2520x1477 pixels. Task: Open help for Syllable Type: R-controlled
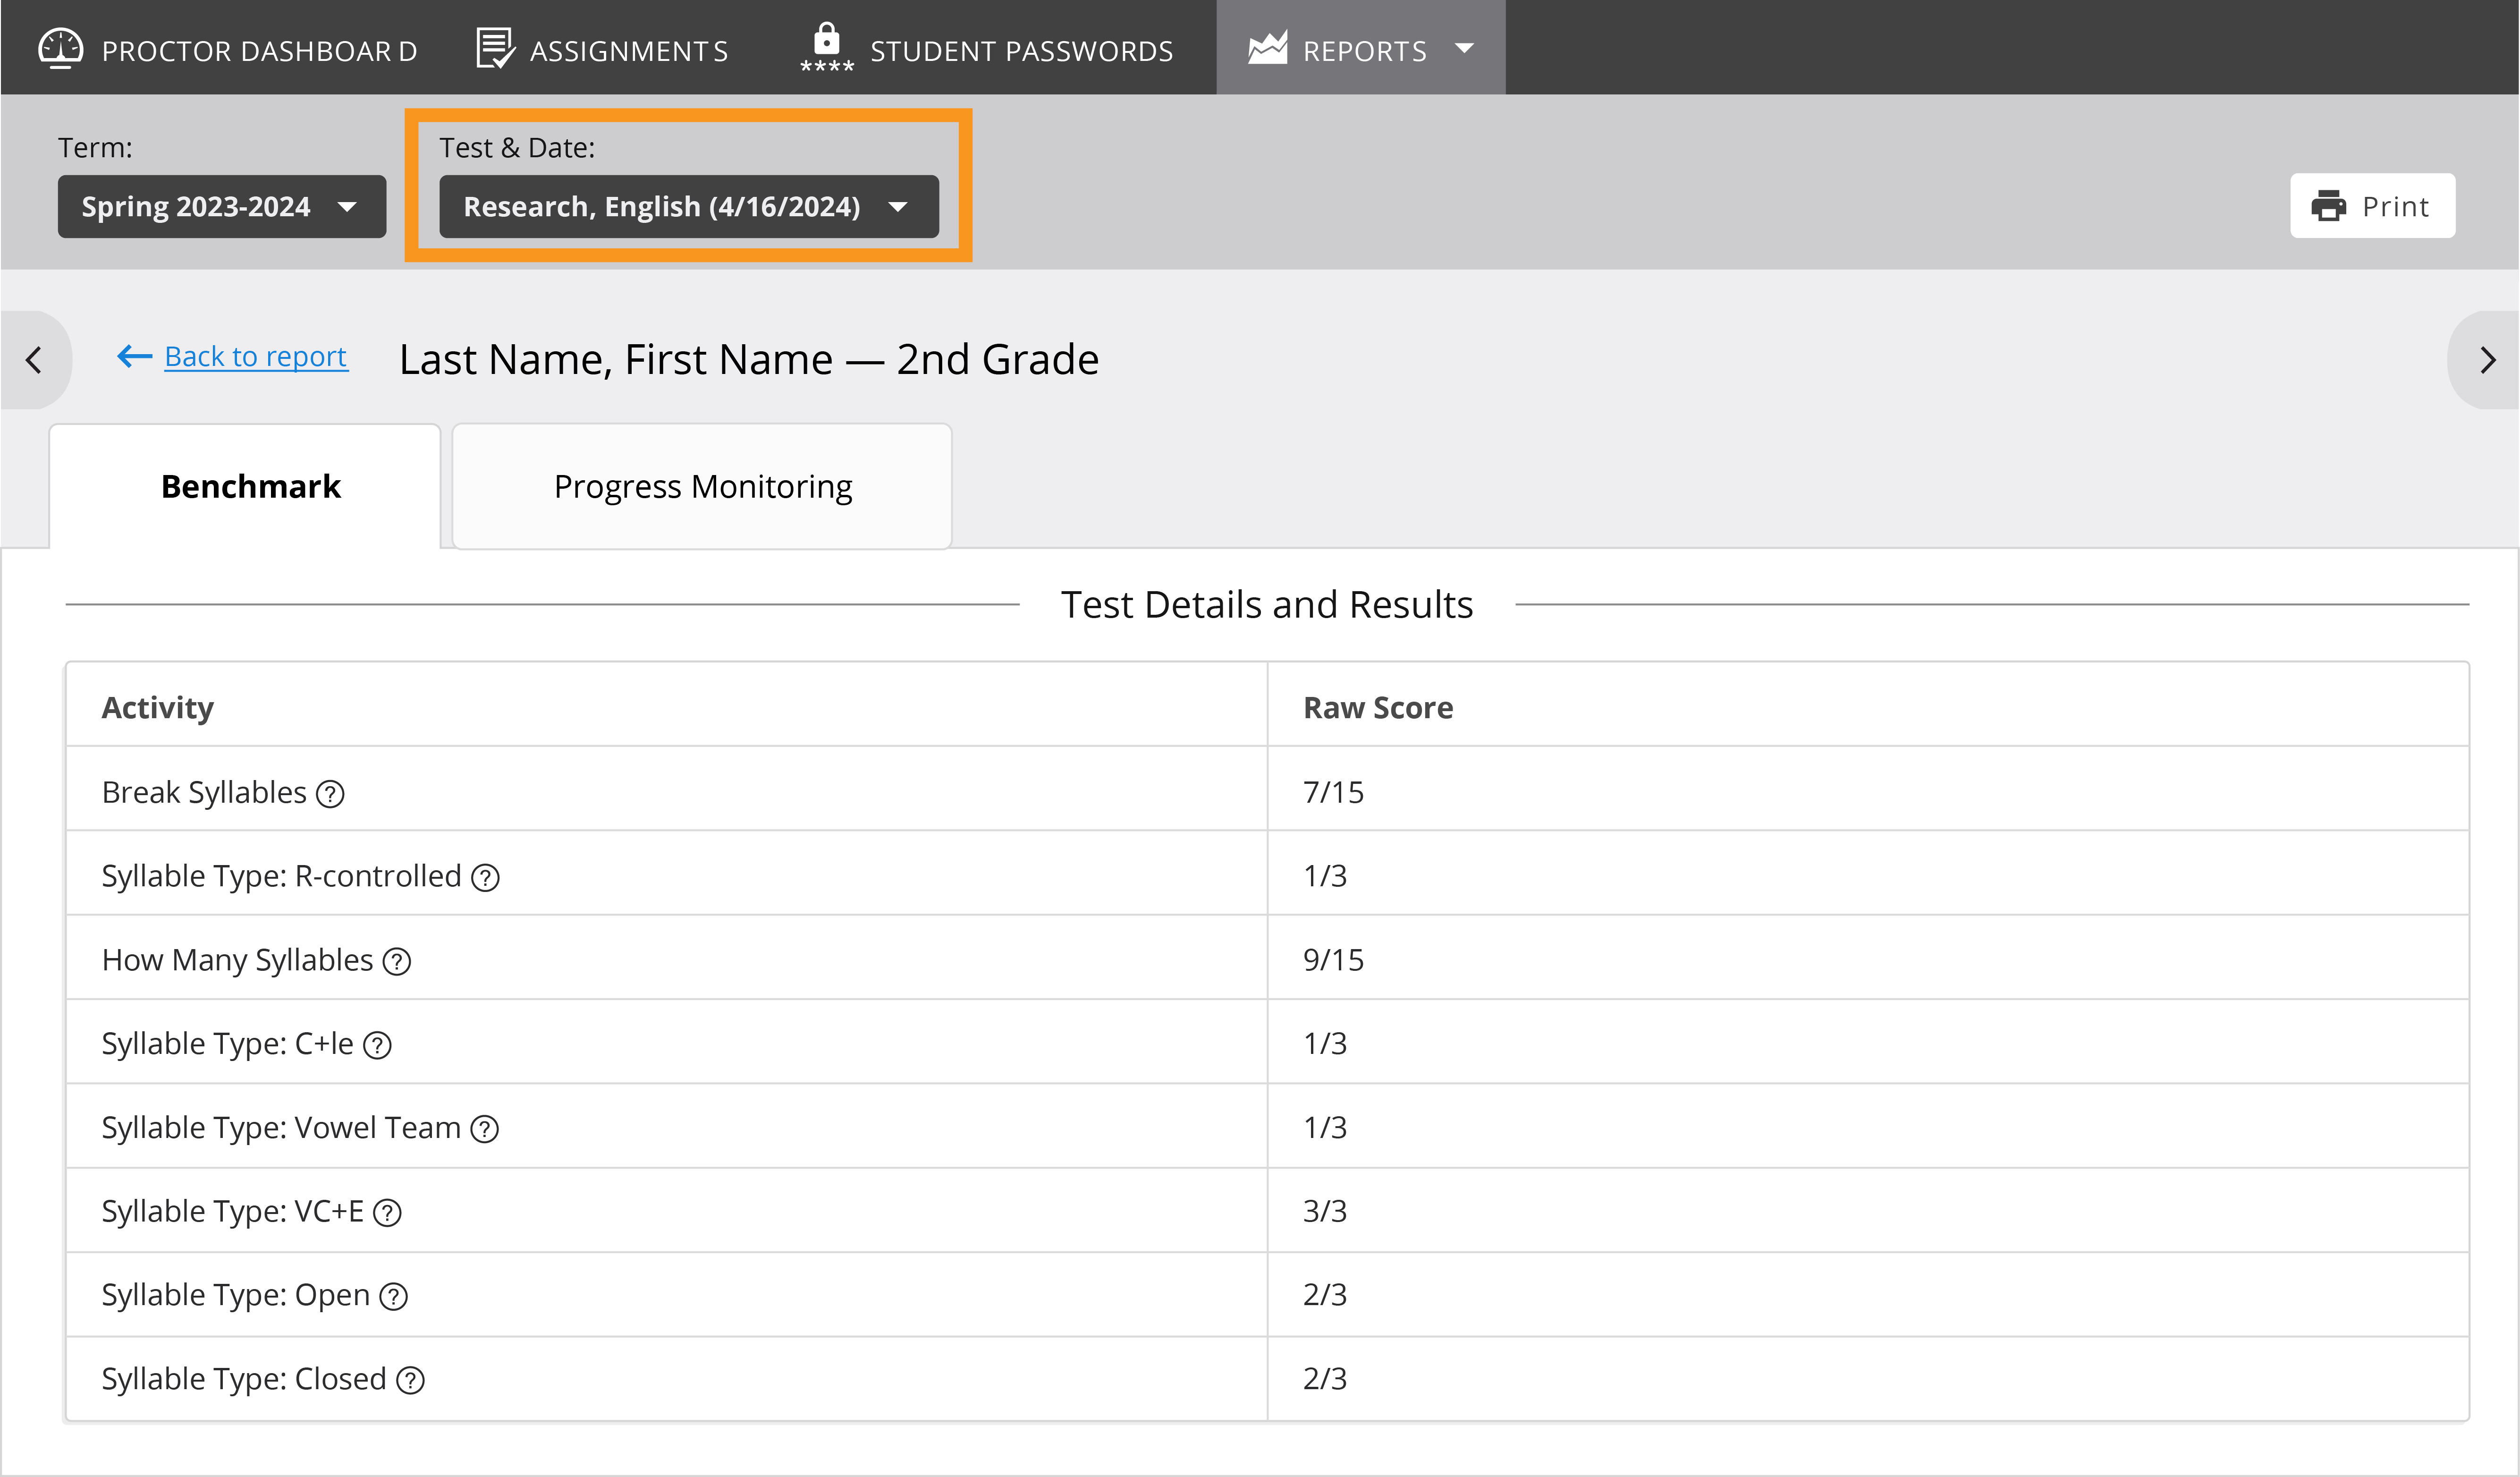point(485,878)
